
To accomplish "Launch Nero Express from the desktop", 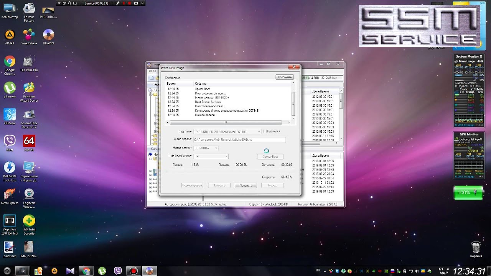I will (10, 196).
